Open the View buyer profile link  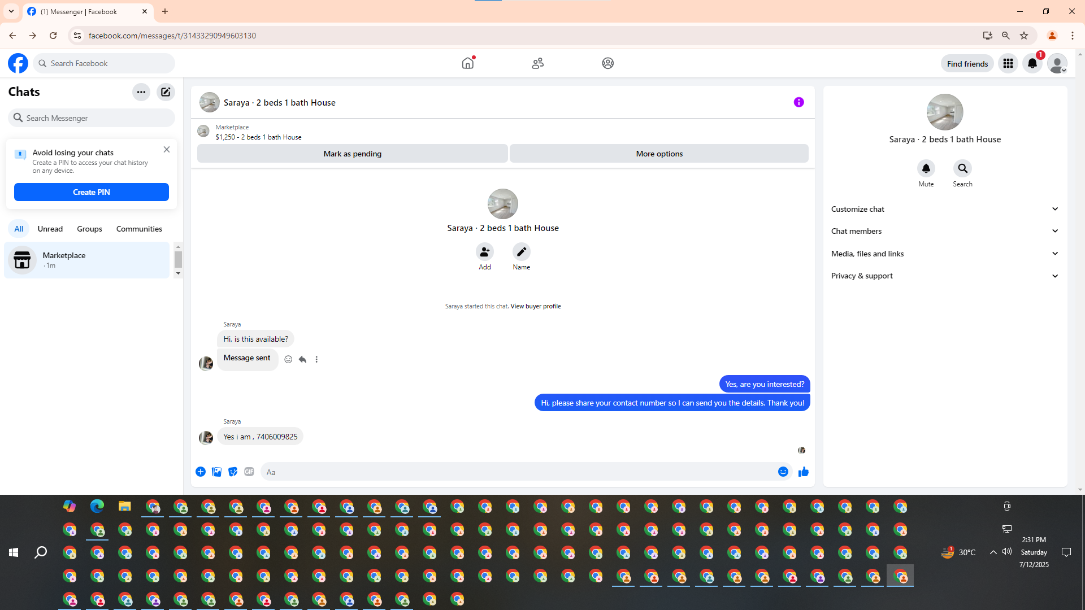[535, 306]
